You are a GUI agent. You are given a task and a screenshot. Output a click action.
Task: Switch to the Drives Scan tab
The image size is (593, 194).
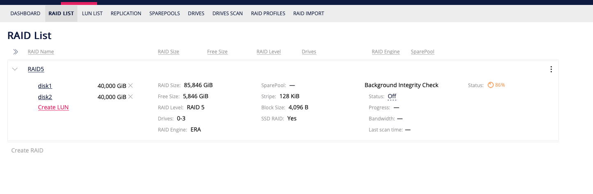coord(228,14)
